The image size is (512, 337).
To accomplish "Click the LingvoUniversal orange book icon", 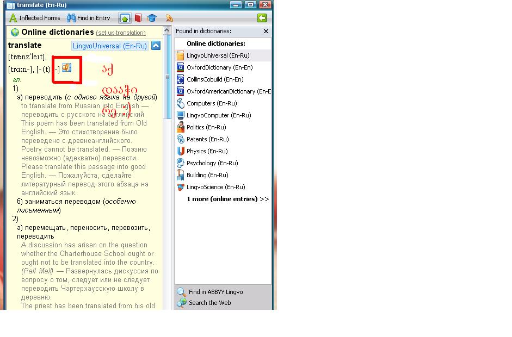I will [180, 55].
